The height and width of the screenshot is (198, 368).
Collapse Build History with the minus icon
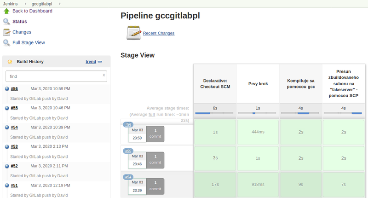pos(100,62)
